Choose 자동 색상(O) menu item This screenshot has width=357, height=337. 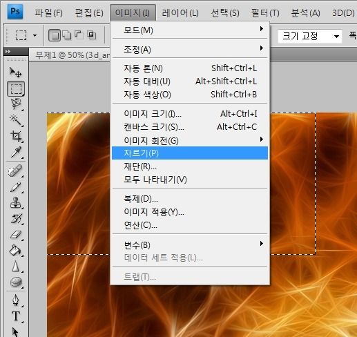[190, 95]
